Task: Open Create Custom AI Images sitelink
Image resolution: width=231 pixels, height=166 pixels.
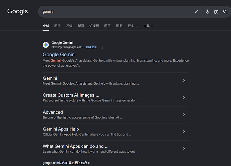Action: (71, 95)
